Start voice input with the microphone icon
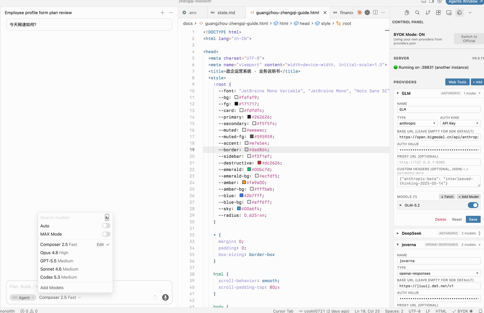The width and height of the screenshot is (484, 313). coord(165,297)
